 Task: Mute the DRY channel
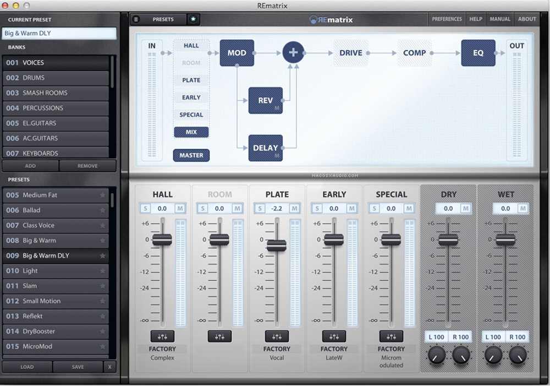point(466,208)
